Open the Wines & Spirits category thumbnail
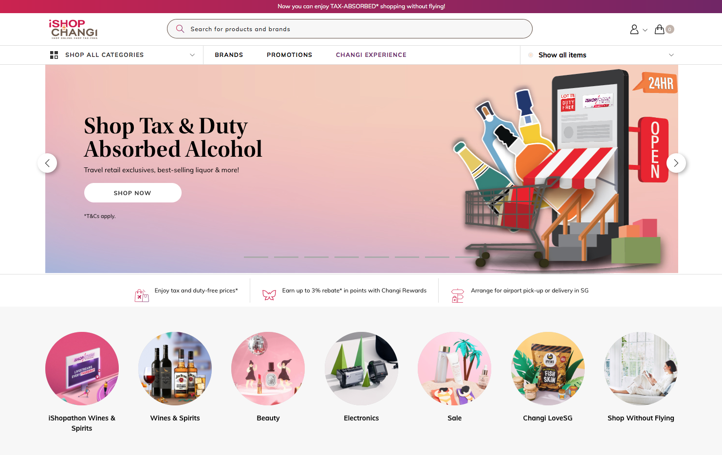This screenshot has width=722, height=455. pos(175,368)
